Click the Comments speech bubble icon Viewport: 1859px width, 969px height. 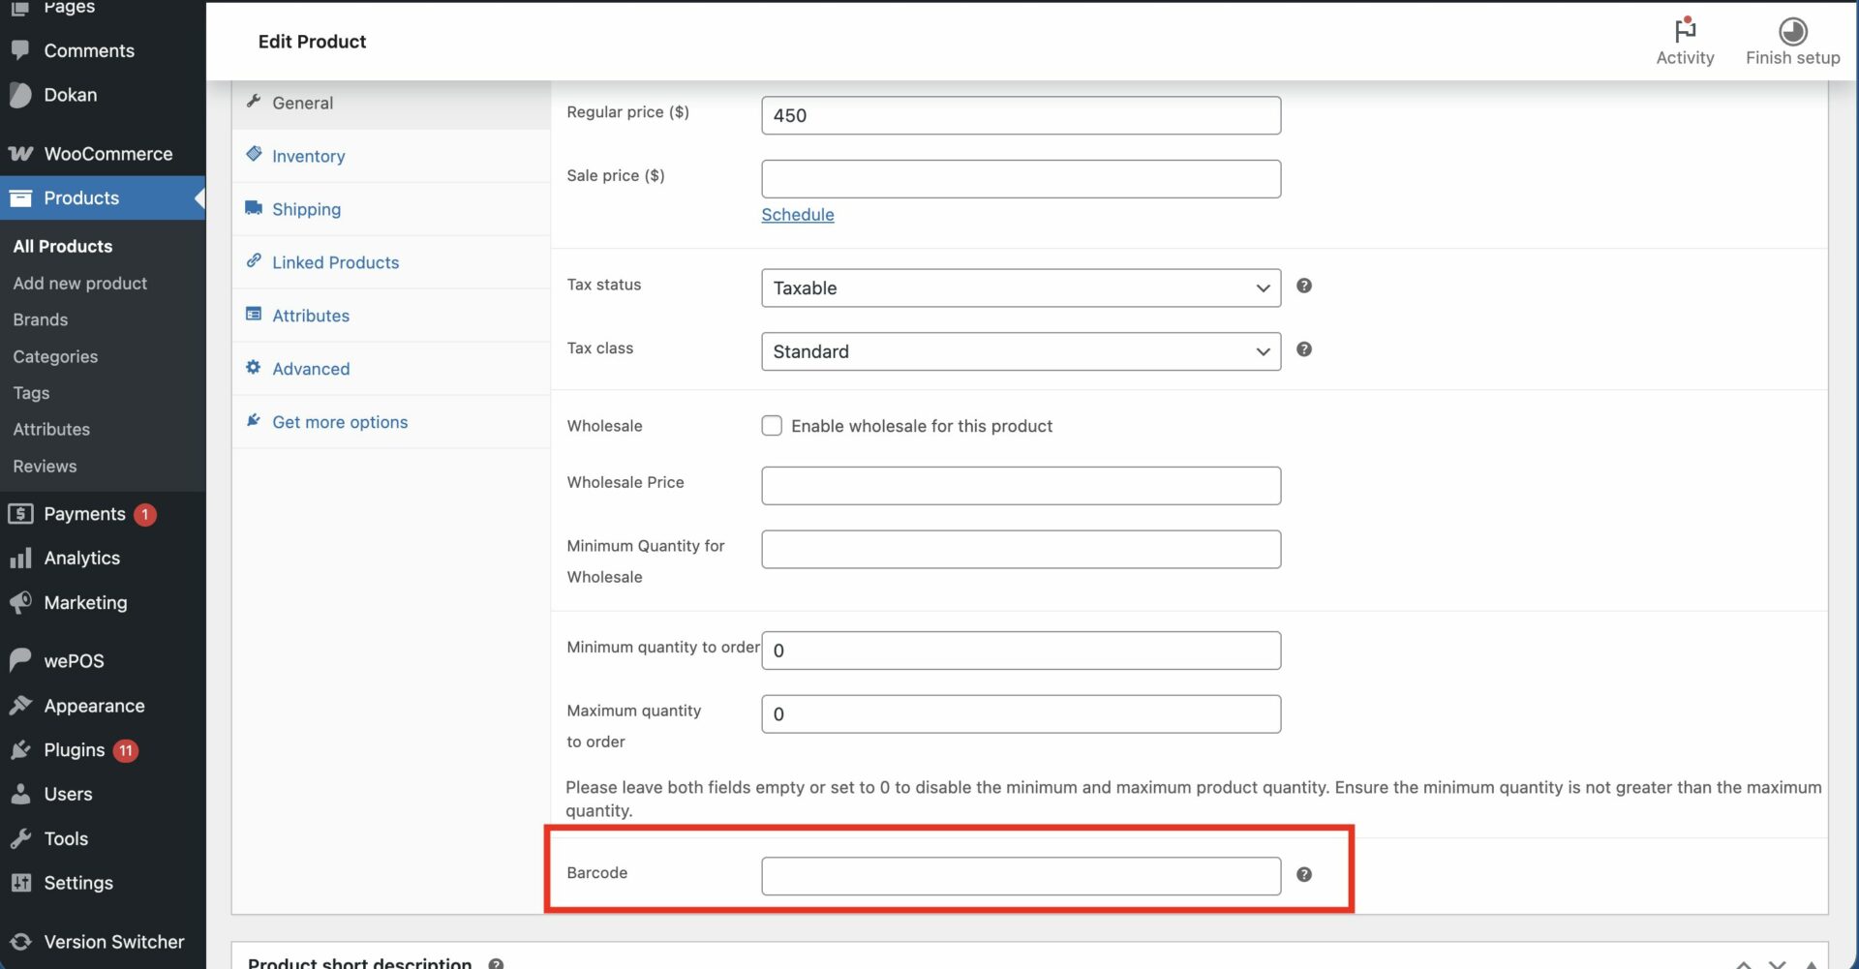click(20, 49)
